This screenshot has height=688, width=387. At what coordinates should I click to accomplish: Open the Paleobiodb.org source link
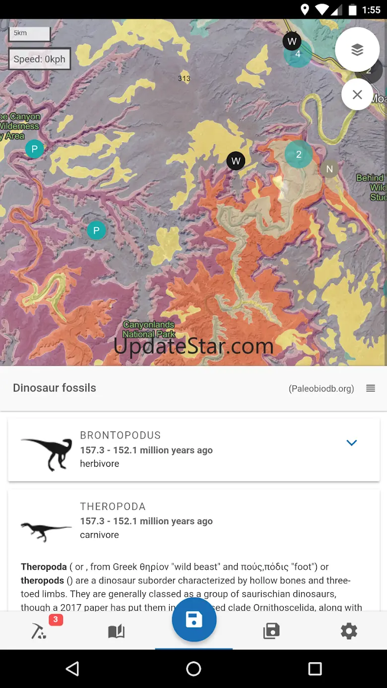click(x=322, y=389)
